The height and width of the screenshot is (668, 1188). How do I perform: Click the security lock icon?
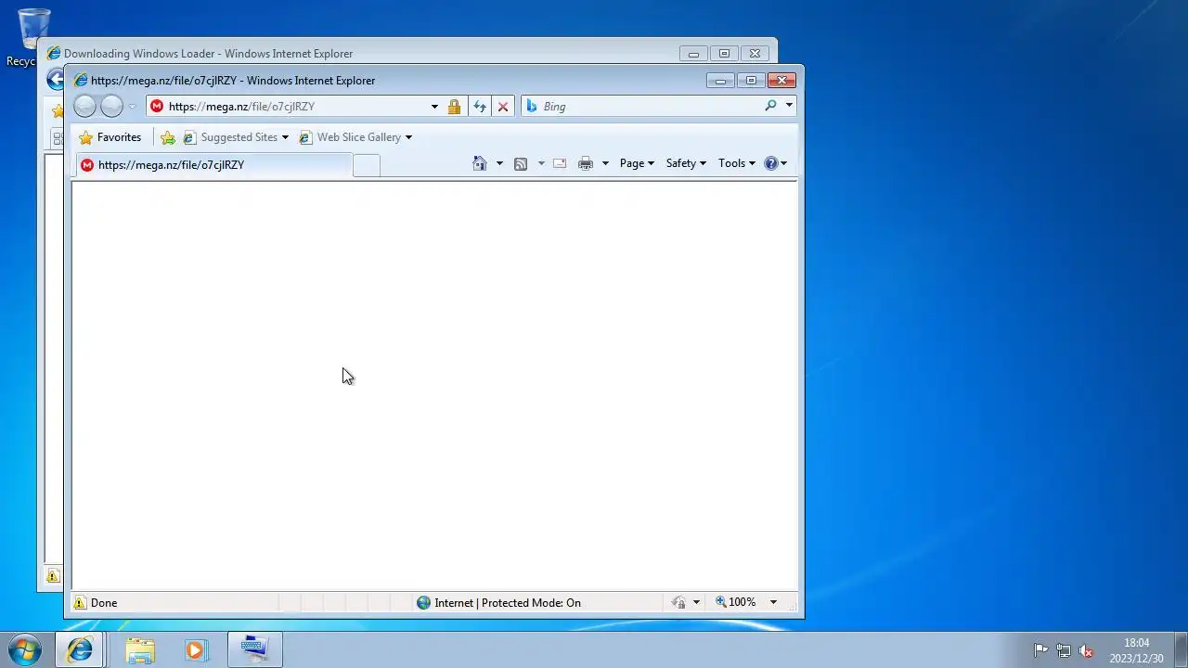click(454, 107)
